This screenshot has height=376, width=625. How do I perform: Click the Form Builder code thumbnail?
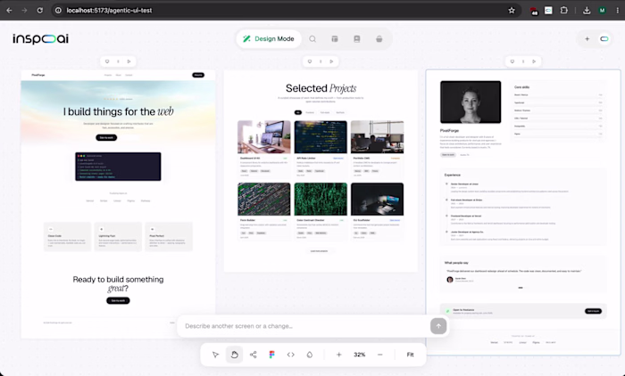[264, 199]
